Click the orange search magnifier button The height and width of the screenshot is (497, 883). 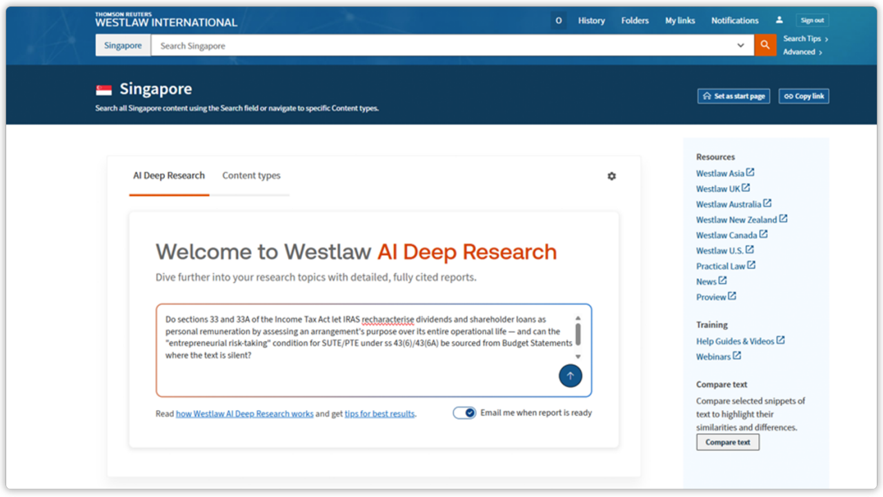pos(765,46)
